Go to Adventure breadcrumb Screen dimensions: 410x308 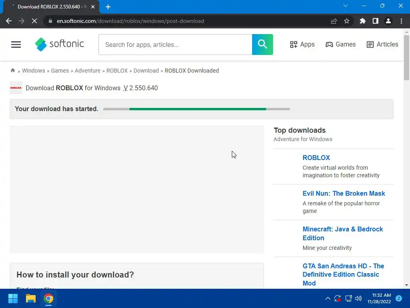pos(88,71)
